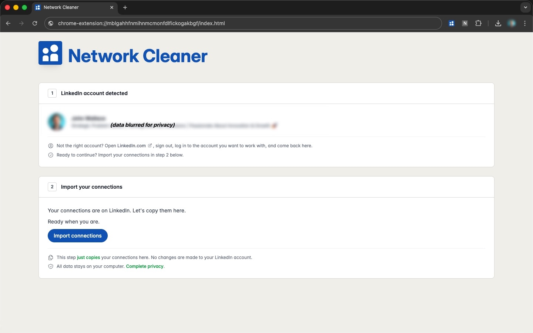Viewport: 533px width, 333px height.
Task: Open Chrome three-dot menu
Action: (x=525, y=23)
